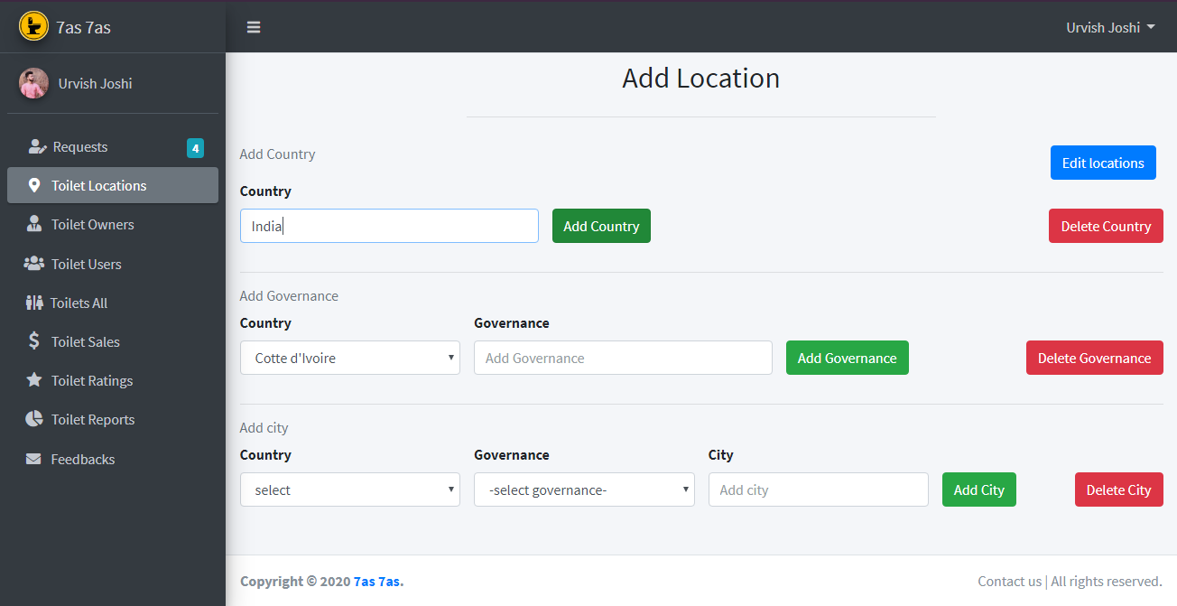Focus the Country input containing India
Screen dimensions: 1177x606
pyautogui.click(x=389, y=226)
